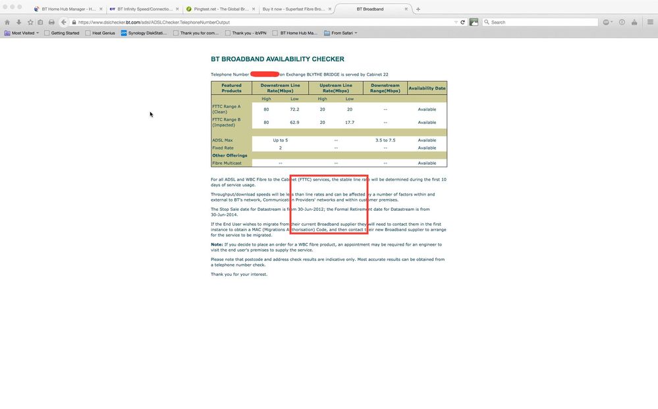Click the Home icon in the toolbar

[7, 22]
